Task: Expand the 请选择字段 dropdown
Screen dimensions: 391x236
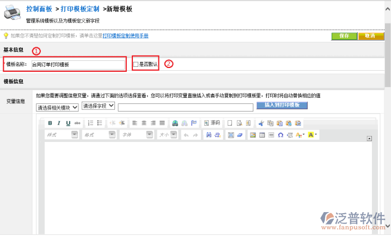Action: tap(98, 105)
